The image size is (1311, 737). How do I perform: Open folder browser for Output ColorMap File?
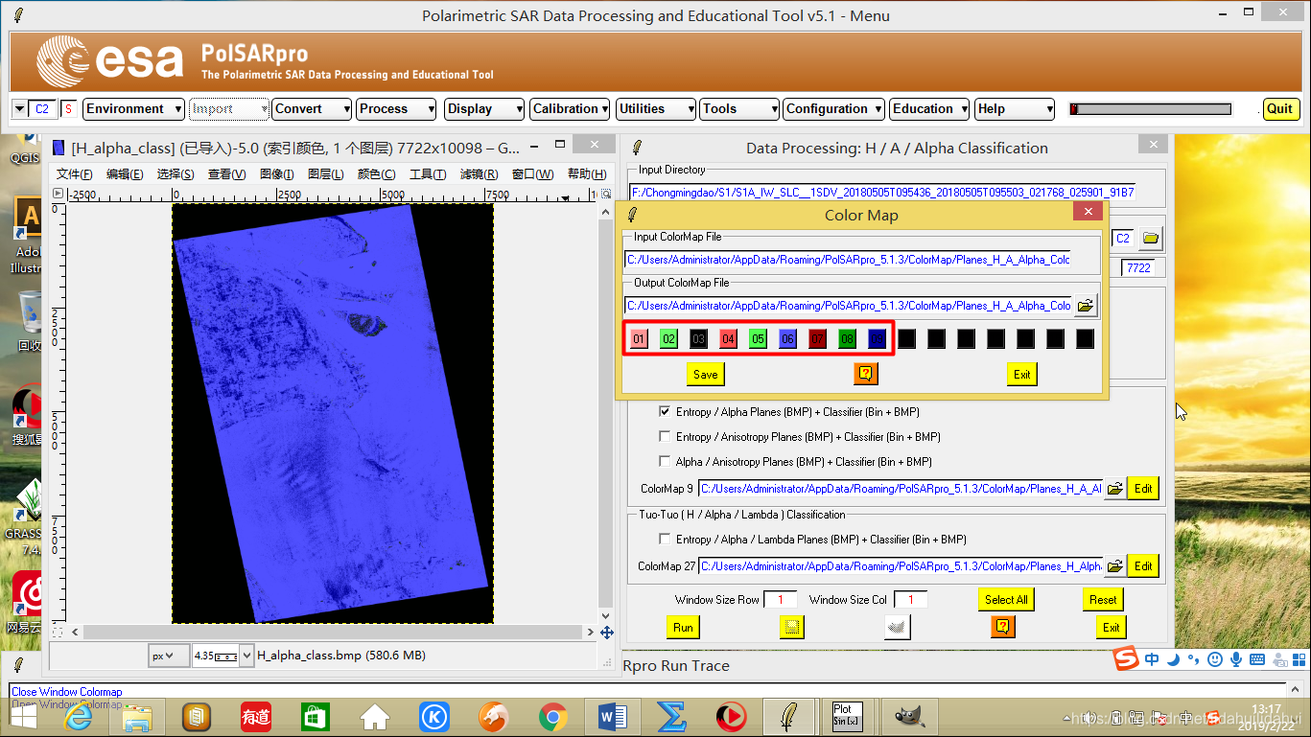pyautogui.click(x=1086, y=306)
